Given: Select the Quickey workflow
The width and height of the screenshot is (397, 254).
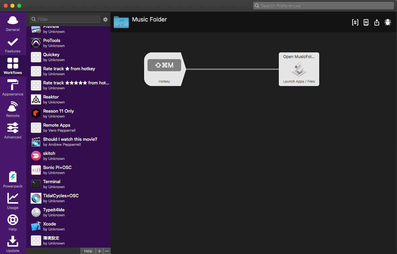Looking at the screenshot, I should [68, 57].
